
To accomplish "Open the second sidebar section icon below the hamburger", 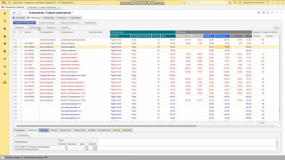I will coord(5,21).
